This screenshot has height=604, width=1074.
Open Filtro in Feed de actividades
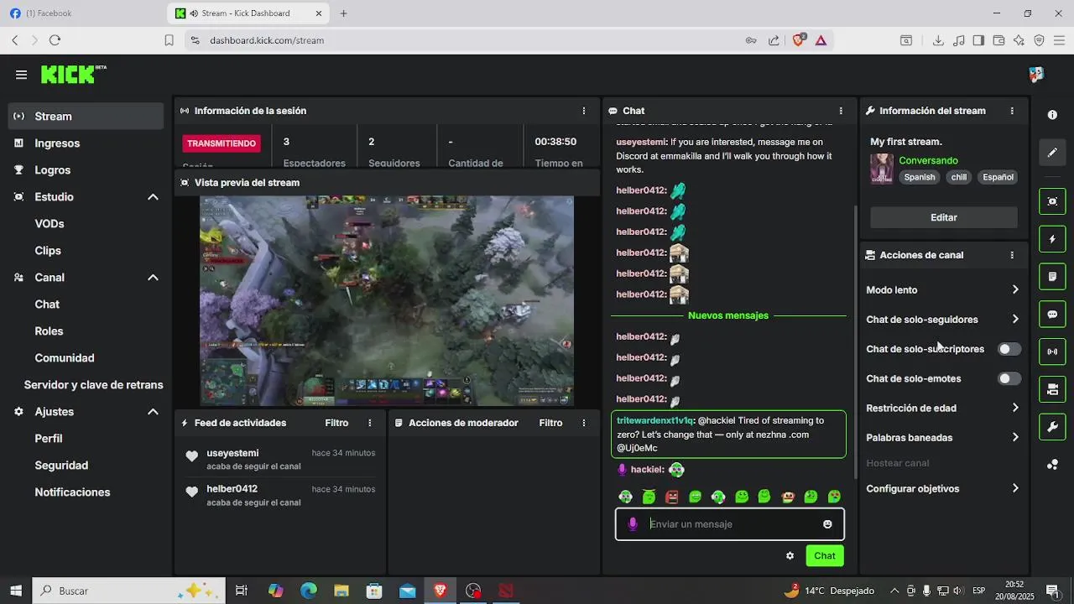[x=336, y=423]
